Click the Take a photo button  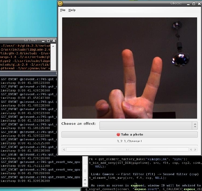point(129,135)
